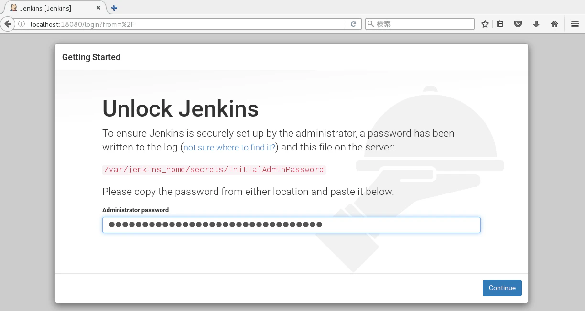Click the back navigation arrow
Viewport: 585px width, 311px height.
tap(7, 23)
